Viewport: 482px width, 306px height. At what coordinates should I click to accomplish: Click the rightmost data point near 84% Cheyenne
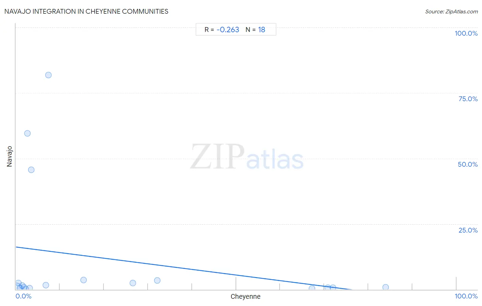(x=386, y=287)
